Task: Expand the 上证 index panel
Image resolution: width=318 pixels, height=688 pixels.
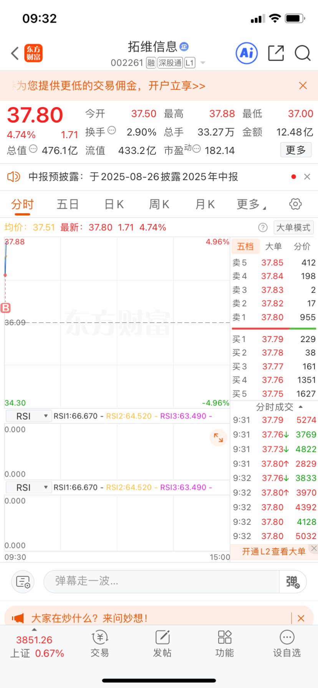Action: tap(37, 643)
